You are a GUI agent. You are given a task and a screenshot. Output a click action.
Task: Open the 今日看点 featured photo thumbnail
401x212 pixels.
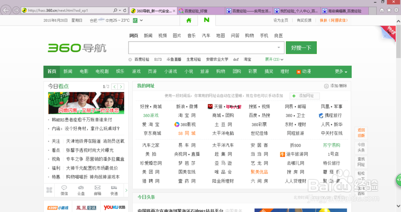(86, 103)
